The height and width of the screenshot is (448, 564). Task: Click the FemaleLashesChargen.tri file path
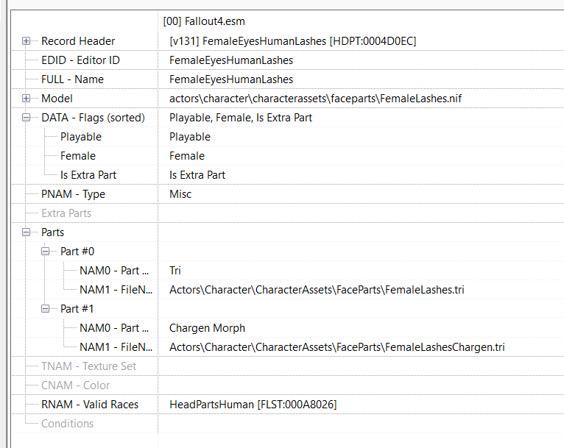[x=337, y=347]
